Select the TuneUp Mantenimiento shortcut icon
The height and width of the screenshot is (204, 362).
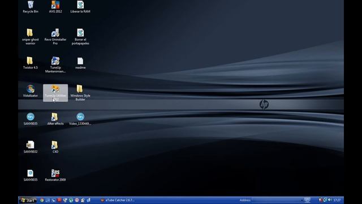tap(55, 65)
